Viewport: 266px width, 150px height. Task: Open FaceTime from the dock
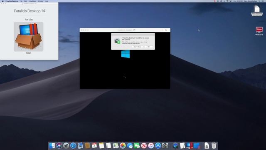point(137,146)
